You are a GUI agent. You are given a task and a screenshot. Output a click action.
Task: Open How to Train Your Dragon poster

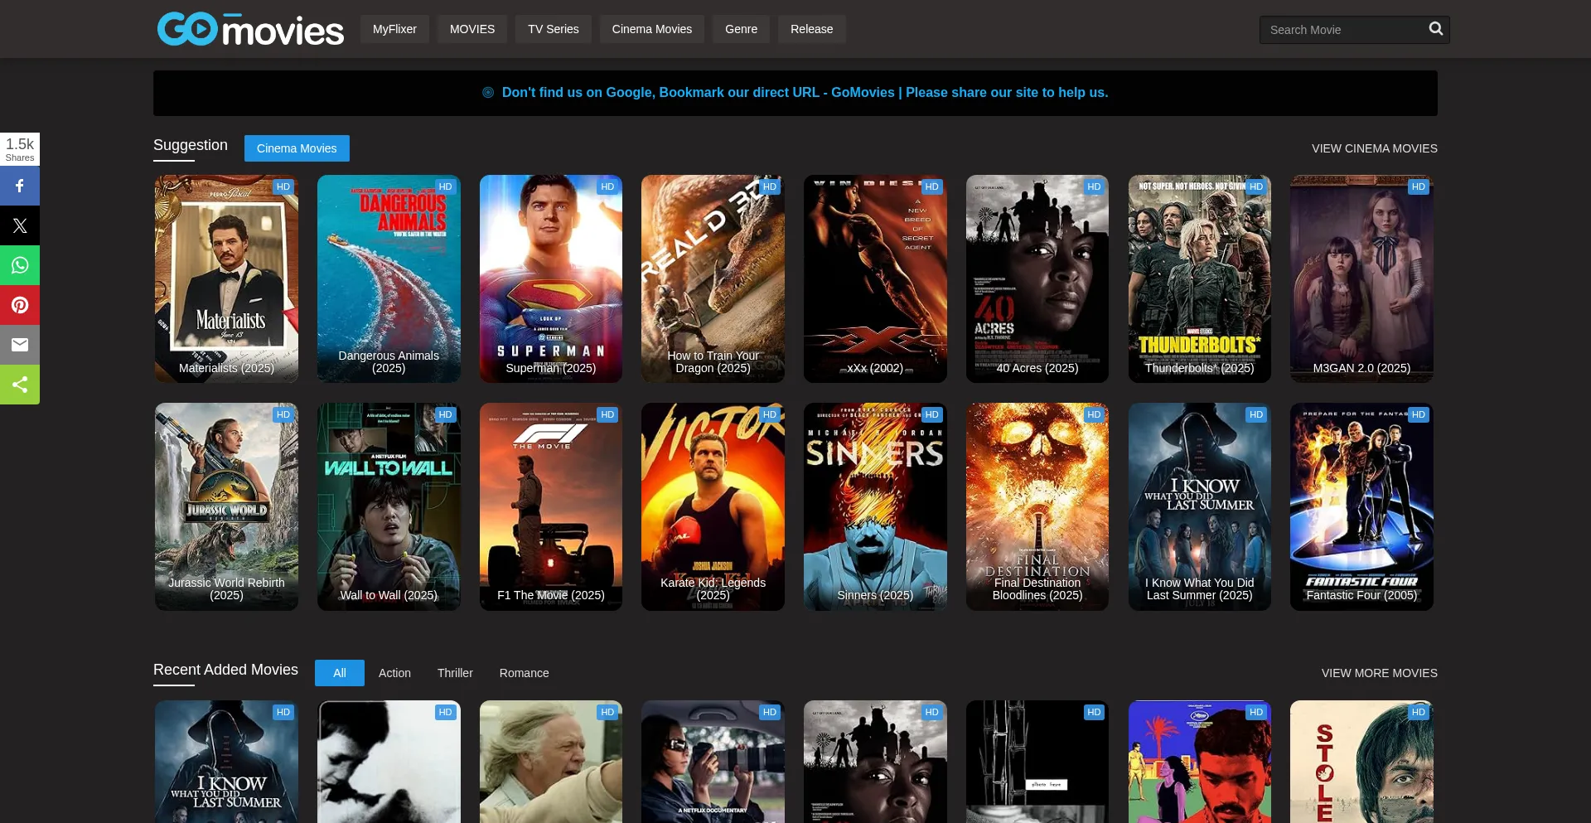coord(713,278)
